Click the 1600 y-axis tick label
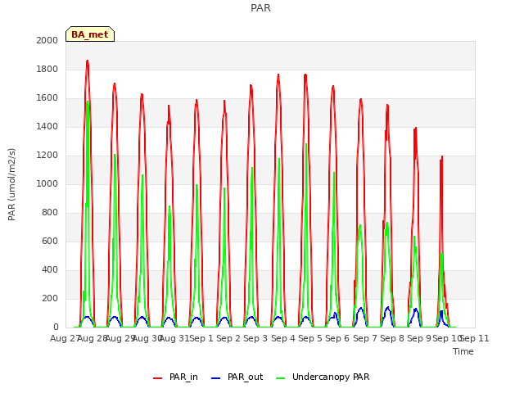The height and width of the screenshot is (393, 524). coord(47,98)
